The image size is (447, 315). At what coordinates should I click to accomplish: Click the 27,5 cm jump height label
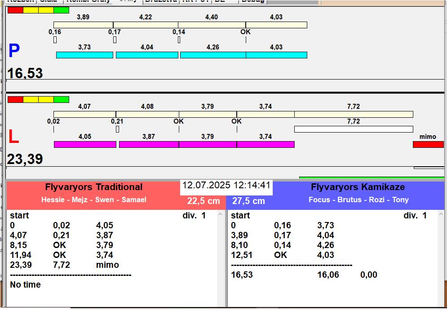pos(248,201)
